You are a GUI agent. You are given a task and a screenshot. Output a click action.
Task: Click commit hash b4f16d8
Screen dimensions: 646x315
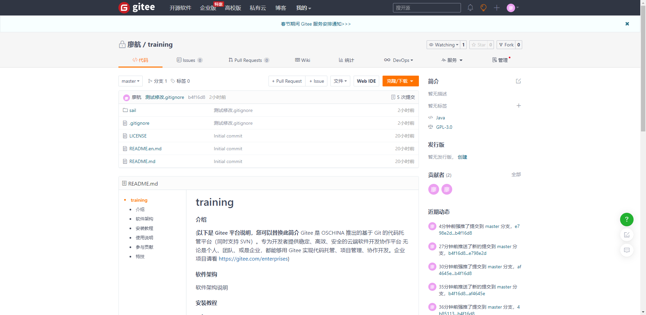(x=196, y=97)
